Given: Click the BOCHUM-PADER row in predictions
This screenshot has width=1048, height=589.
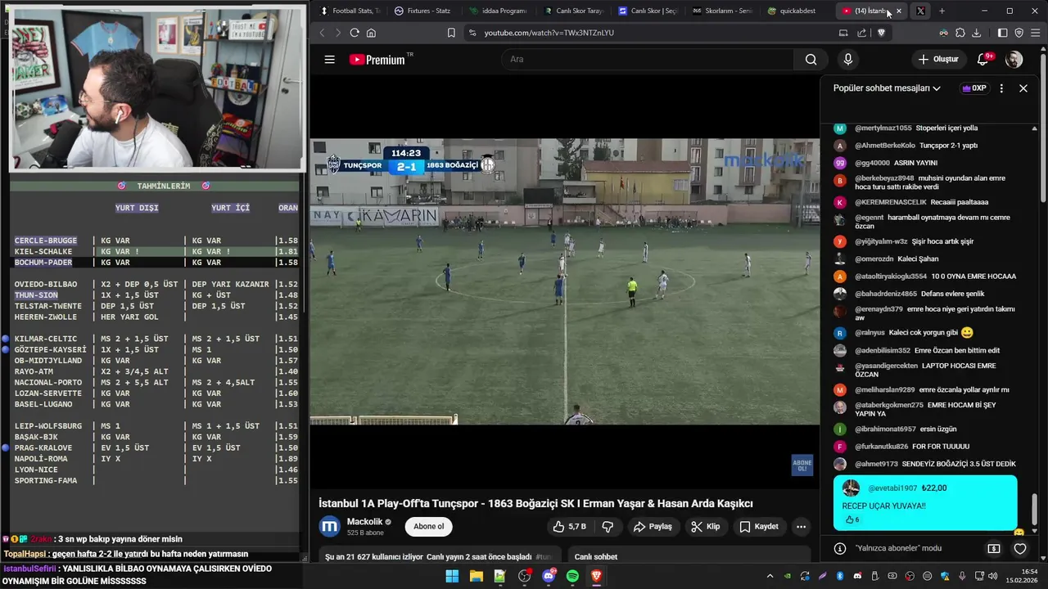Looking at the screenshot, I should 156,263.
